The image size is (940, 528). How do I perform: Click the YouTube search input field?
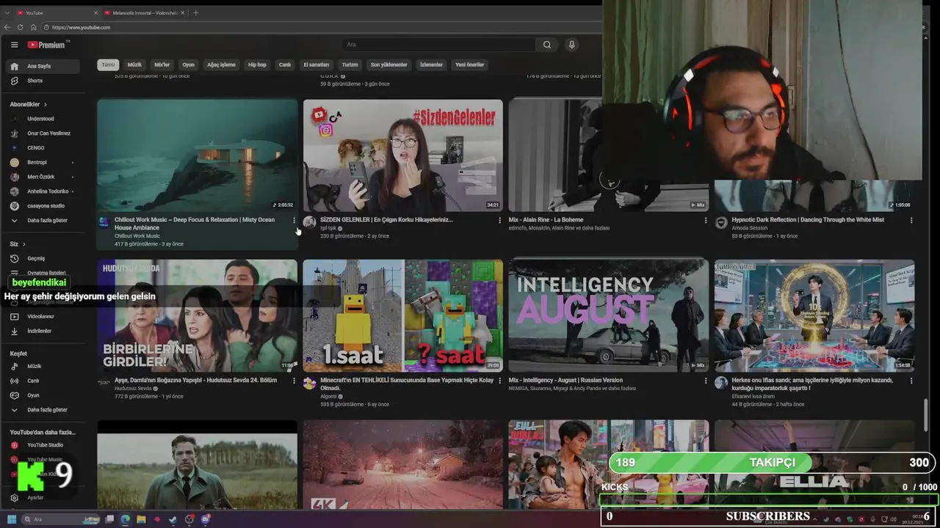[439, 45]
